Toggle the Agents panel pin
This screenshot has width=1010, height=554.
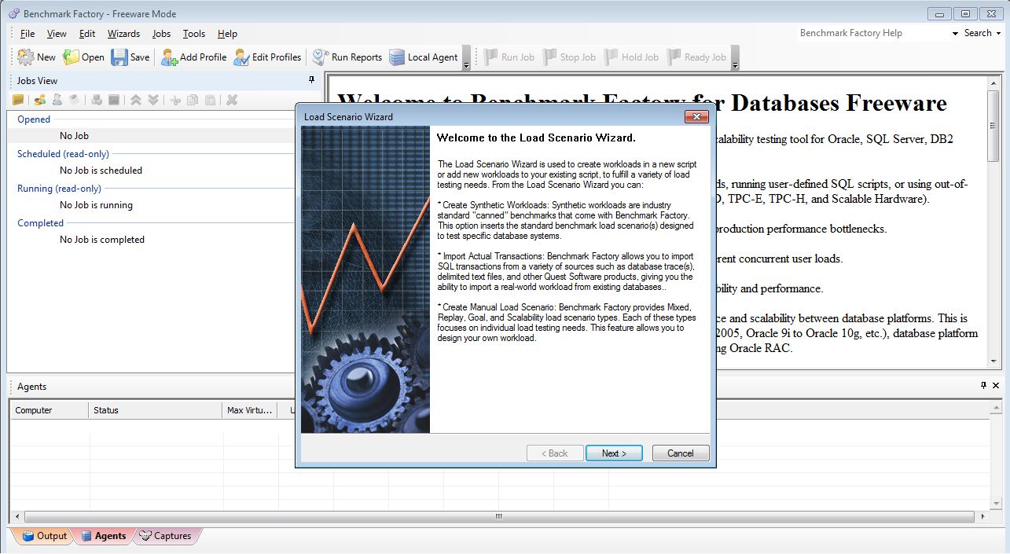coord(982,385)
